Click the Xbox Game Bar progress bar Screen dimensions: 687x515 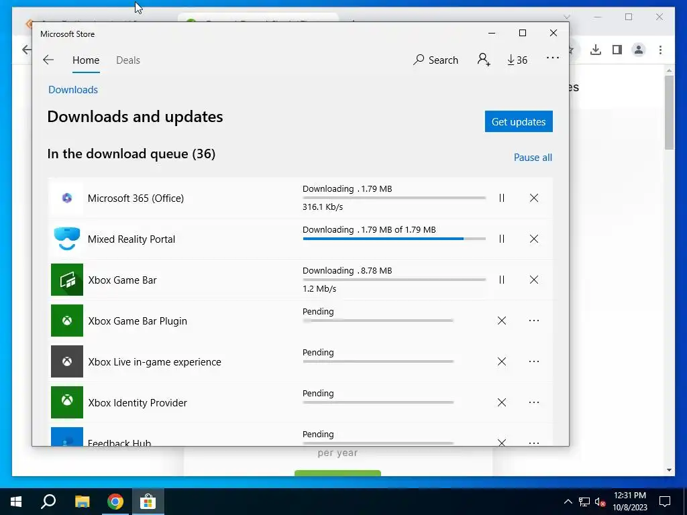[x=394, y=280]
